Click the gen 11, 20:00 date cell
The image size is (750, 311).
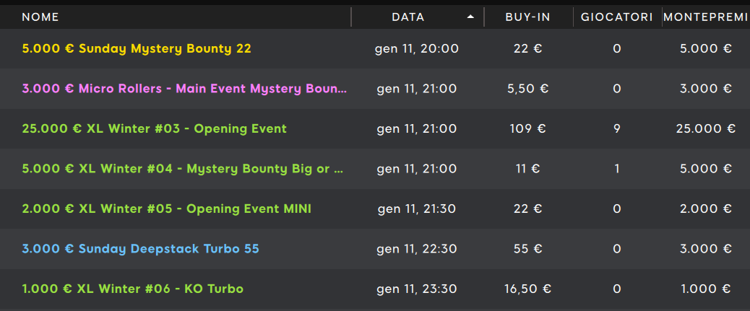[417, 49]
